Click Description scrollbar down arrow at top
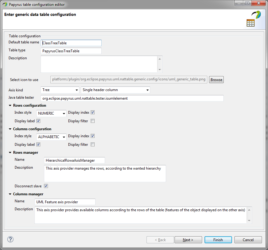 (160, 70)
